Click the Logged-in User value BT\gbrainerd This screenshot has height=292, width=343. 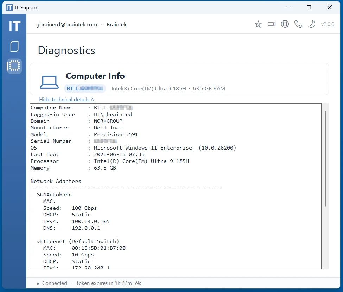[113, 114]
